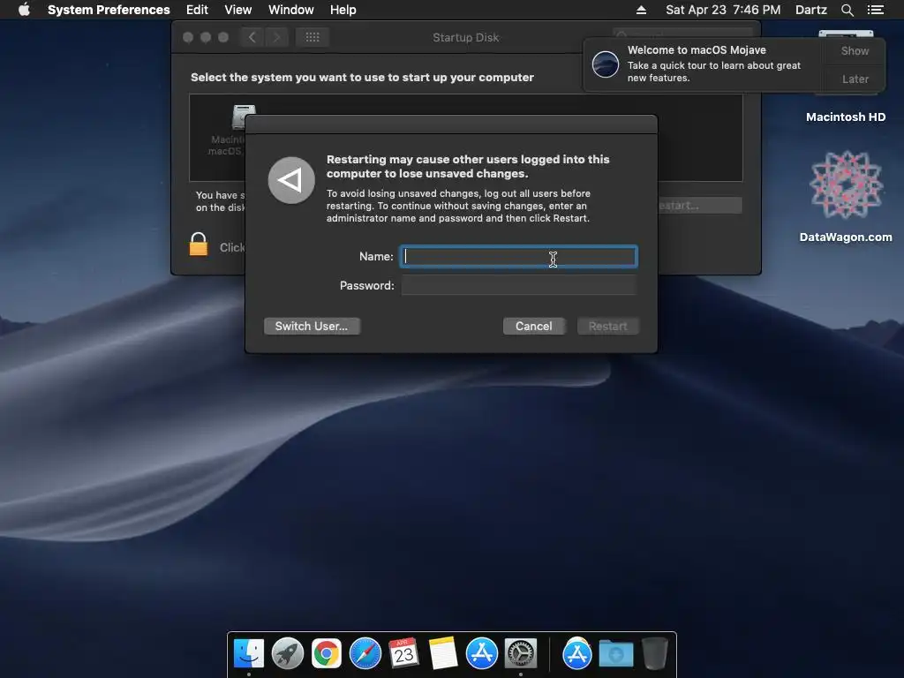
Task: Click the Welcome to macOS Mojave notification text
Action: click(697, 50)
